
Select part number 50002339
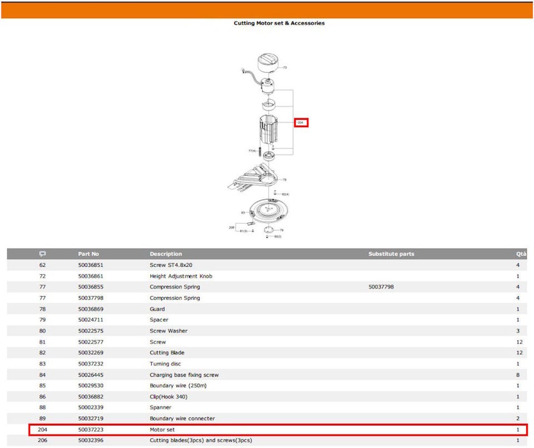[91, 407]
